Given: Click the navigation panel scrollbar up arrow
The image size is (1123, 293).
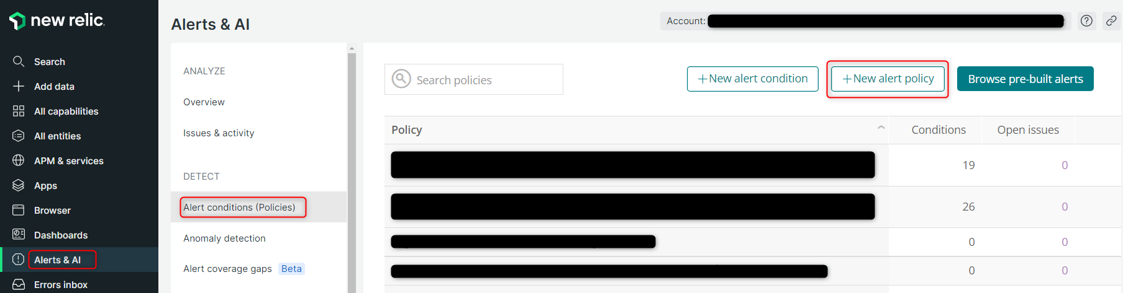Looking at the screenshot, I should point(352,48).
